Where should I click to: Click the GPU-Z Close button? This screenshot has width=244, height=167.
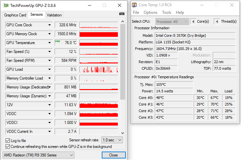tap(114, 155)
